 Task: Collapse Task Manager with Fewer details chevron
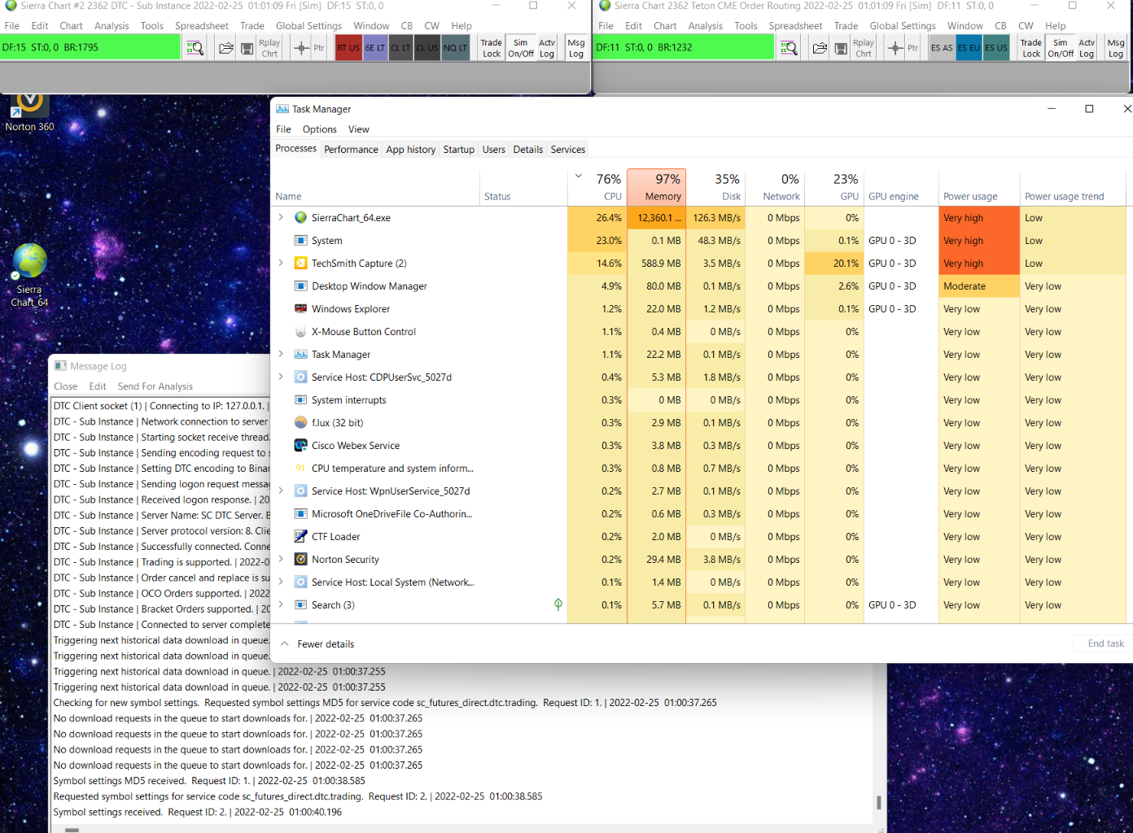[285, 643]
